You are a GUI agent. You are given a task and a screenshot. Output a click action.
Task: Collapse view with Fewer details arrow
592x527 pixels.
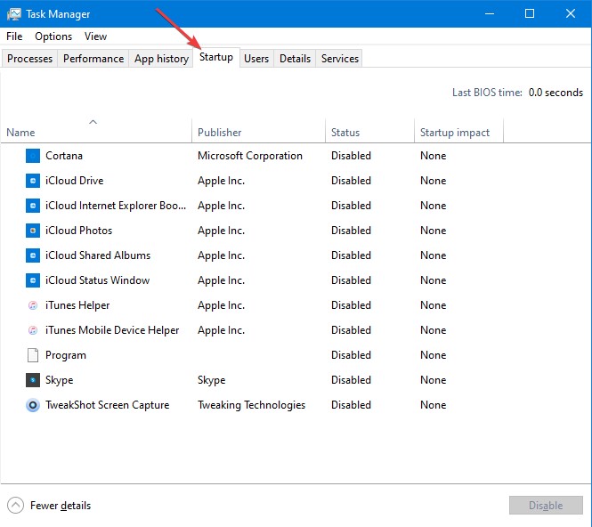click(x=15, y=505)
